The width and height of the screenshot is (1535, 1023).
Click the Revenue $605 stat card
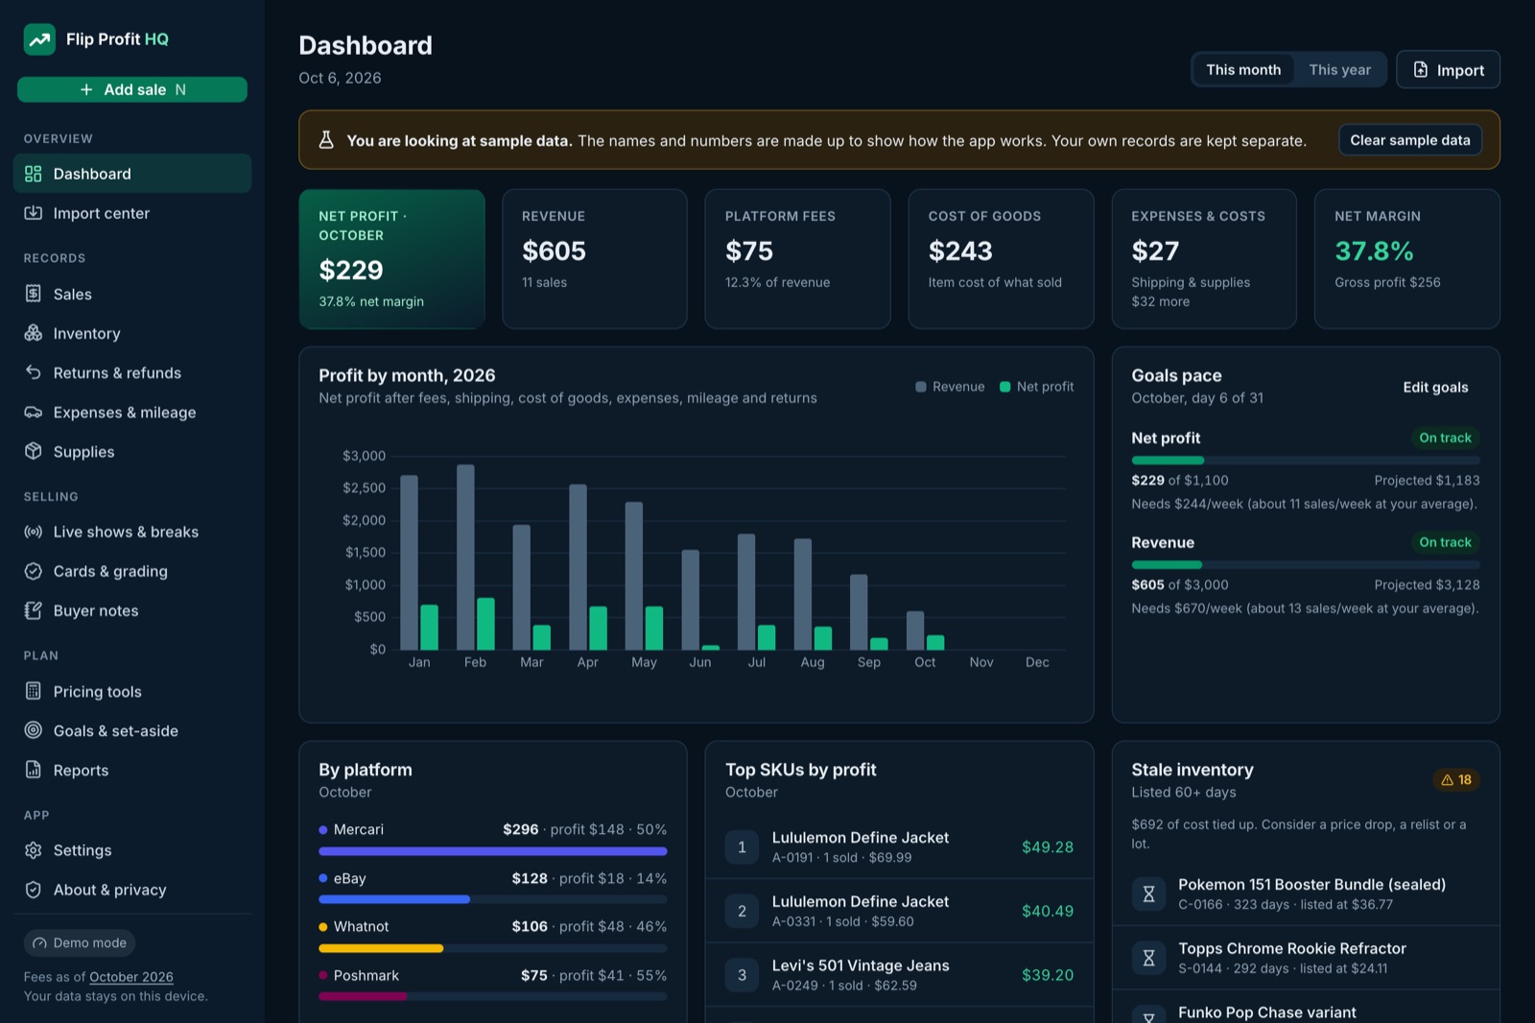point(595,259)
